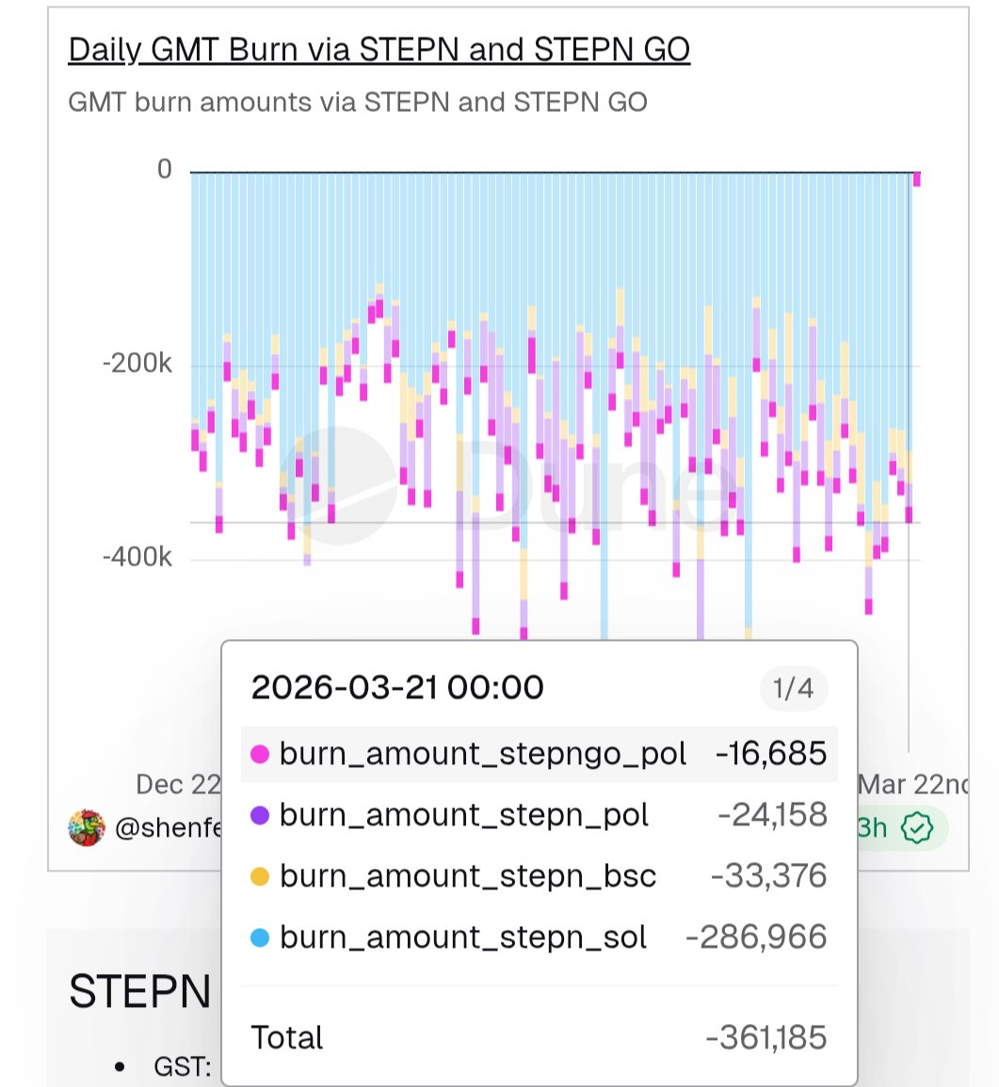The height and width of the screenshot is (1087, 999).
Task: Open the @shenfe author profile link
Action: click(169, 828)
